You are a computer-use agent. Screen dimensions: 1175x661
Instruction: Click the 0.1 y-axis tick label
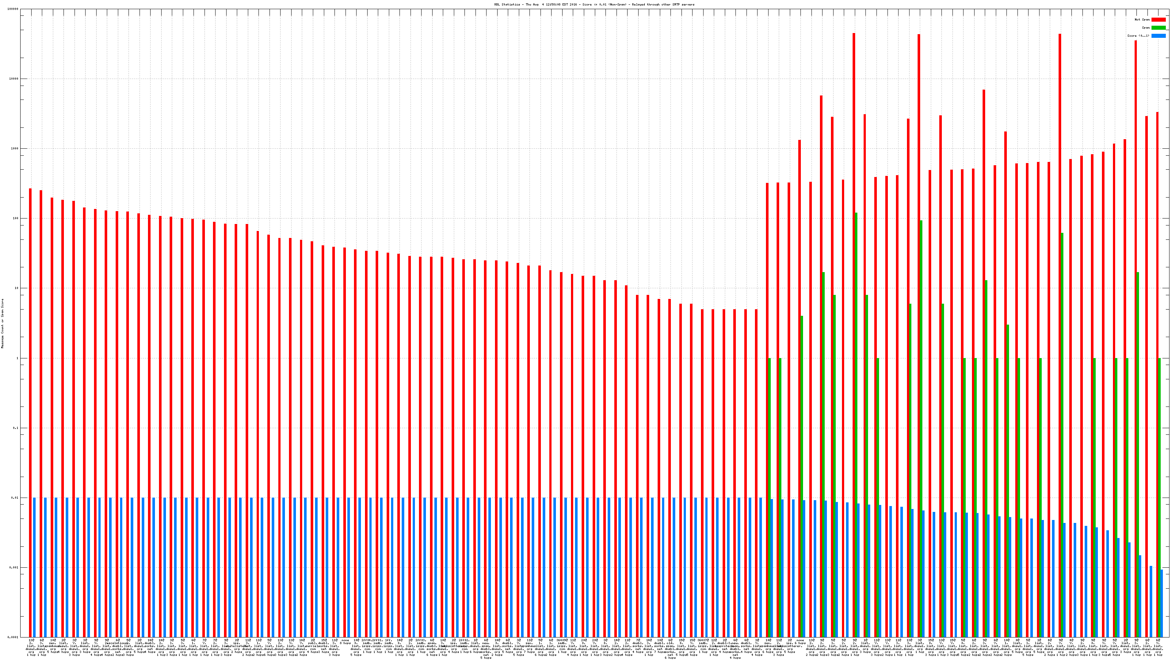click(x=16, y=428)
